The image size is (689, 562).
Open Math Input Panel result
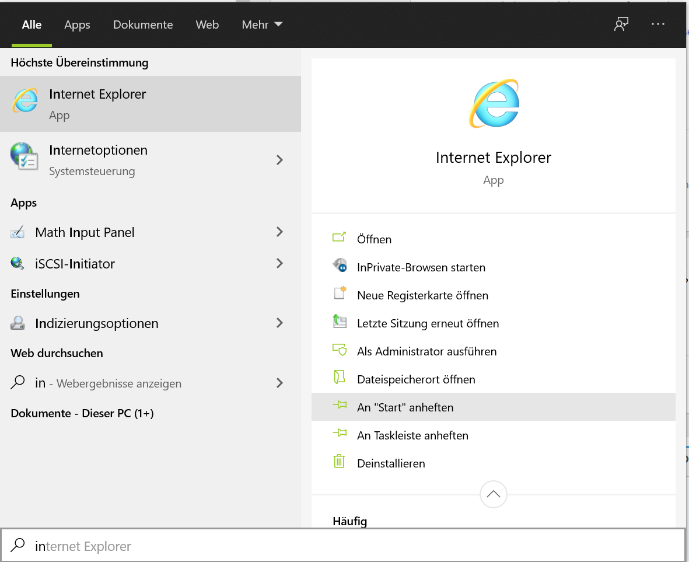[151, 232]
